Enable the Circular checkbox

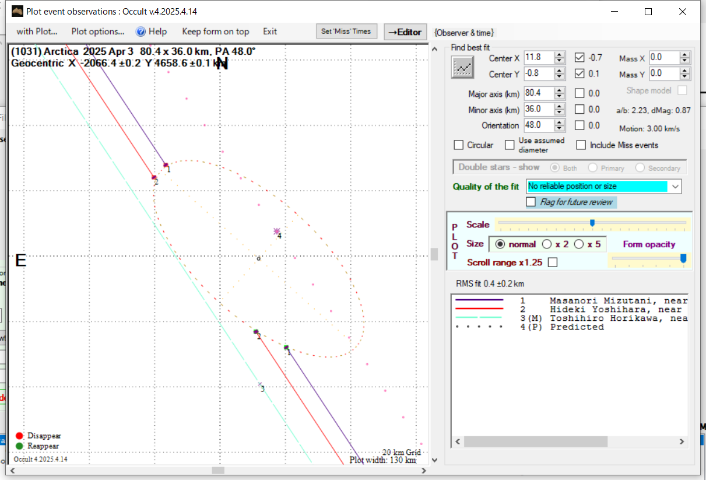click(459, 145)
